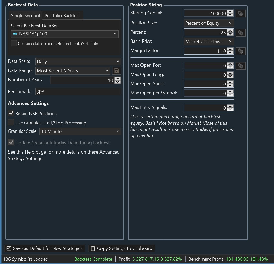Click the clipboard icon in Copy Settings button

[x=93, y=248]
